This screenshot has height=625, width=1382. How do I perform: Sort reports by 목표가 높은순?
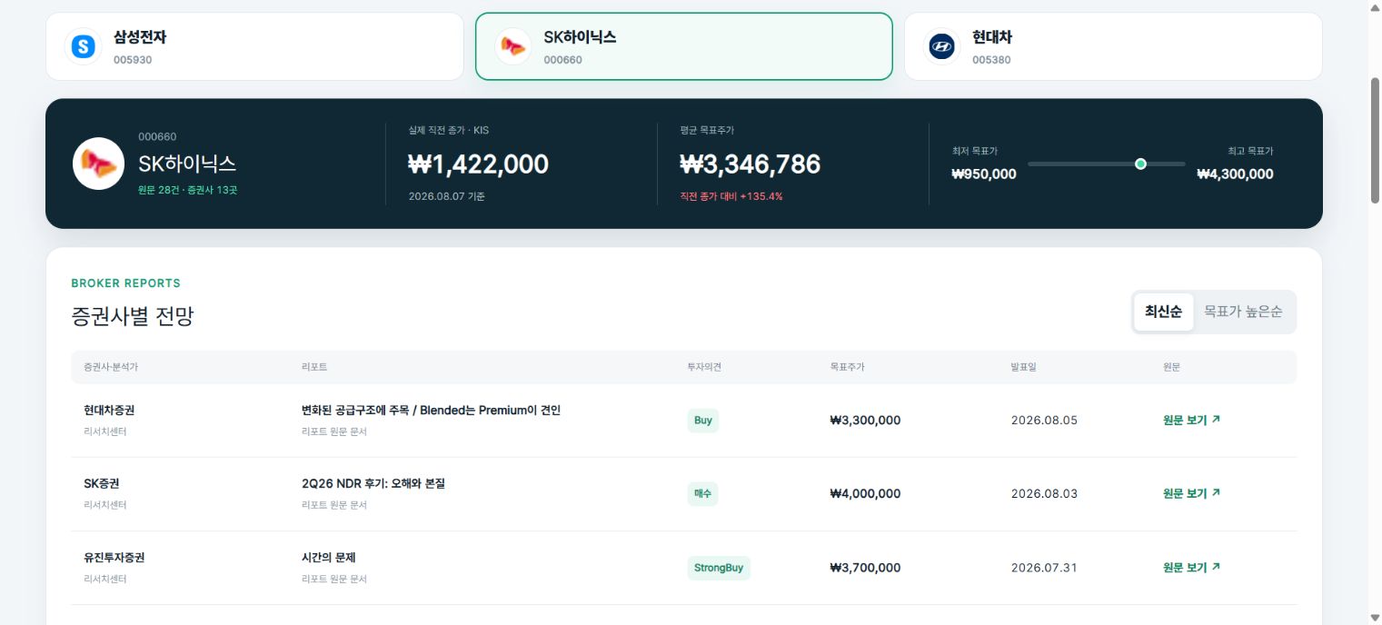tap(1243, 312)
